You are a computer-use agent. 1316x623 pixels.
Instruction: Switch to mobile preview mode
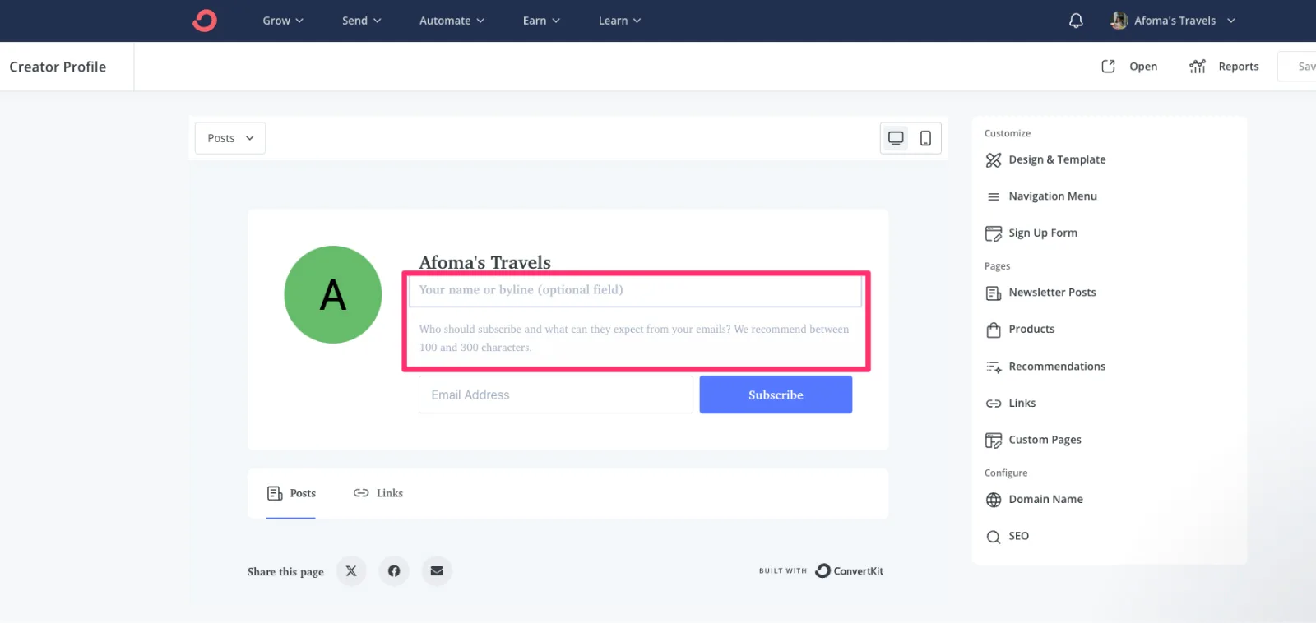pos(925,138)
